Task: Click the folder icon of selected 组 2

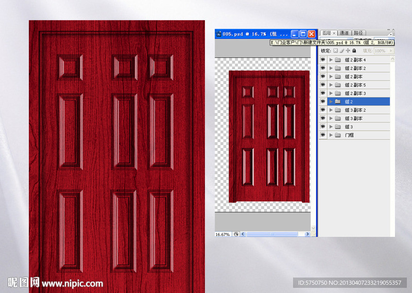Action: [x=338, y=101]
